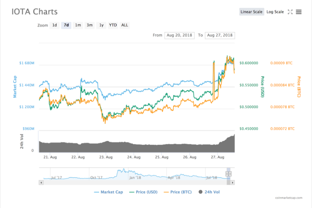
Task: Click the Jan '18 navigator label
Action: [x=135, y=177]
